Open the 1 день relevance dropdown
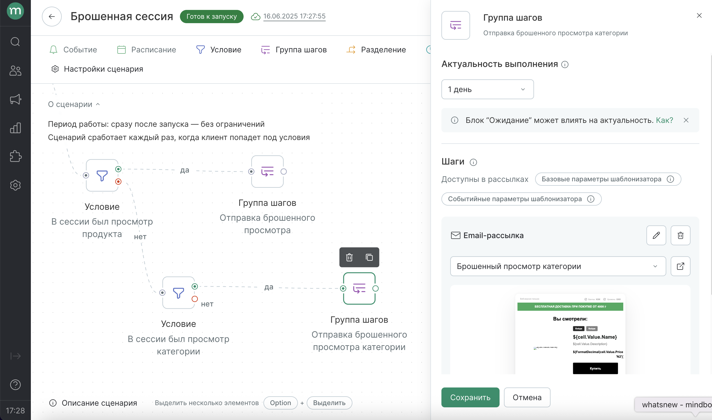Viewport: 712px width, 420px height. (x=487, y=90)
